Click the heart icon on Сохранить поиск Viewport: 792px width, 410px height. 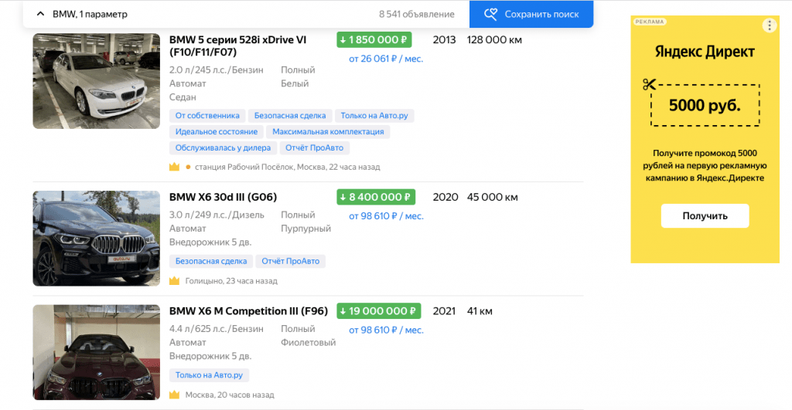point(490,14)
